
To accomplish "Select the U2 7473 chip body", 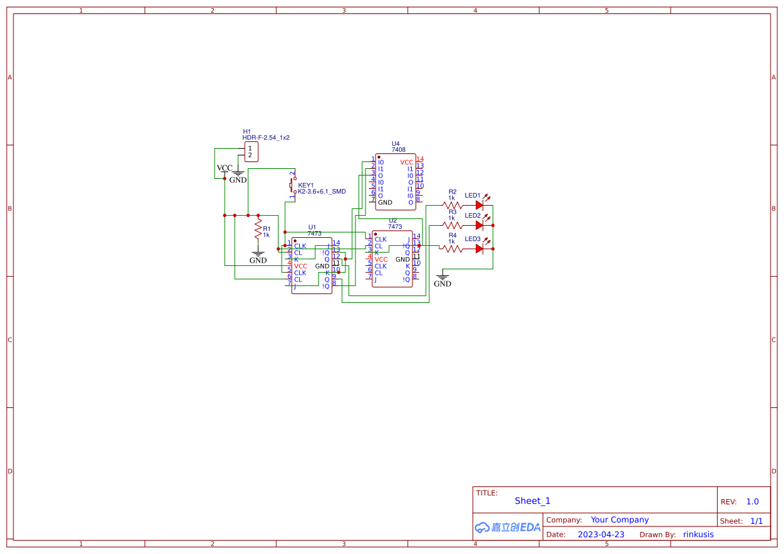I will tap(392, 259).
